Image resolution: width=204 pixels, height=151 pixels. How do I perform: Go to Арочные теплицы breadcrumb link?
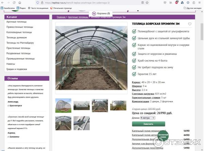coord(78,17)
